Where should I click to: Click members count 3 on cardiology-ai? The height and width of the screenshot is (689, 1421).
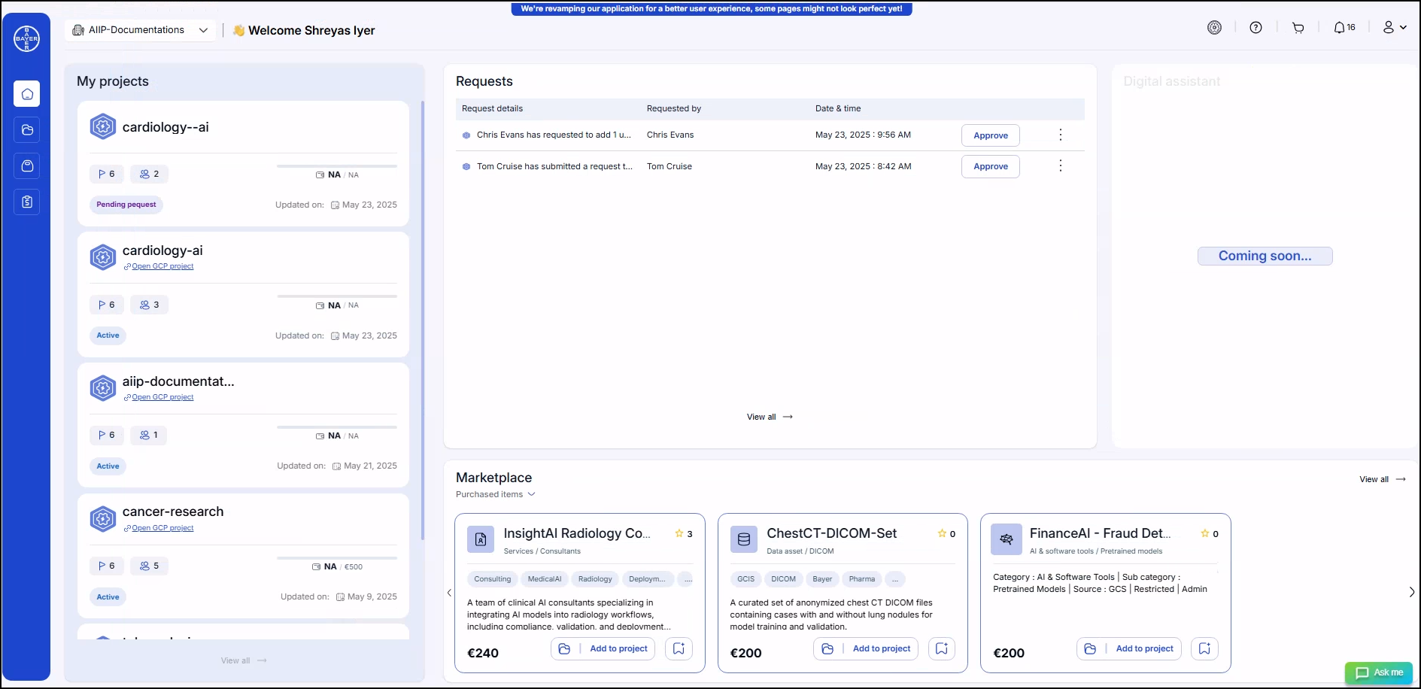click(x=150, y=305)
